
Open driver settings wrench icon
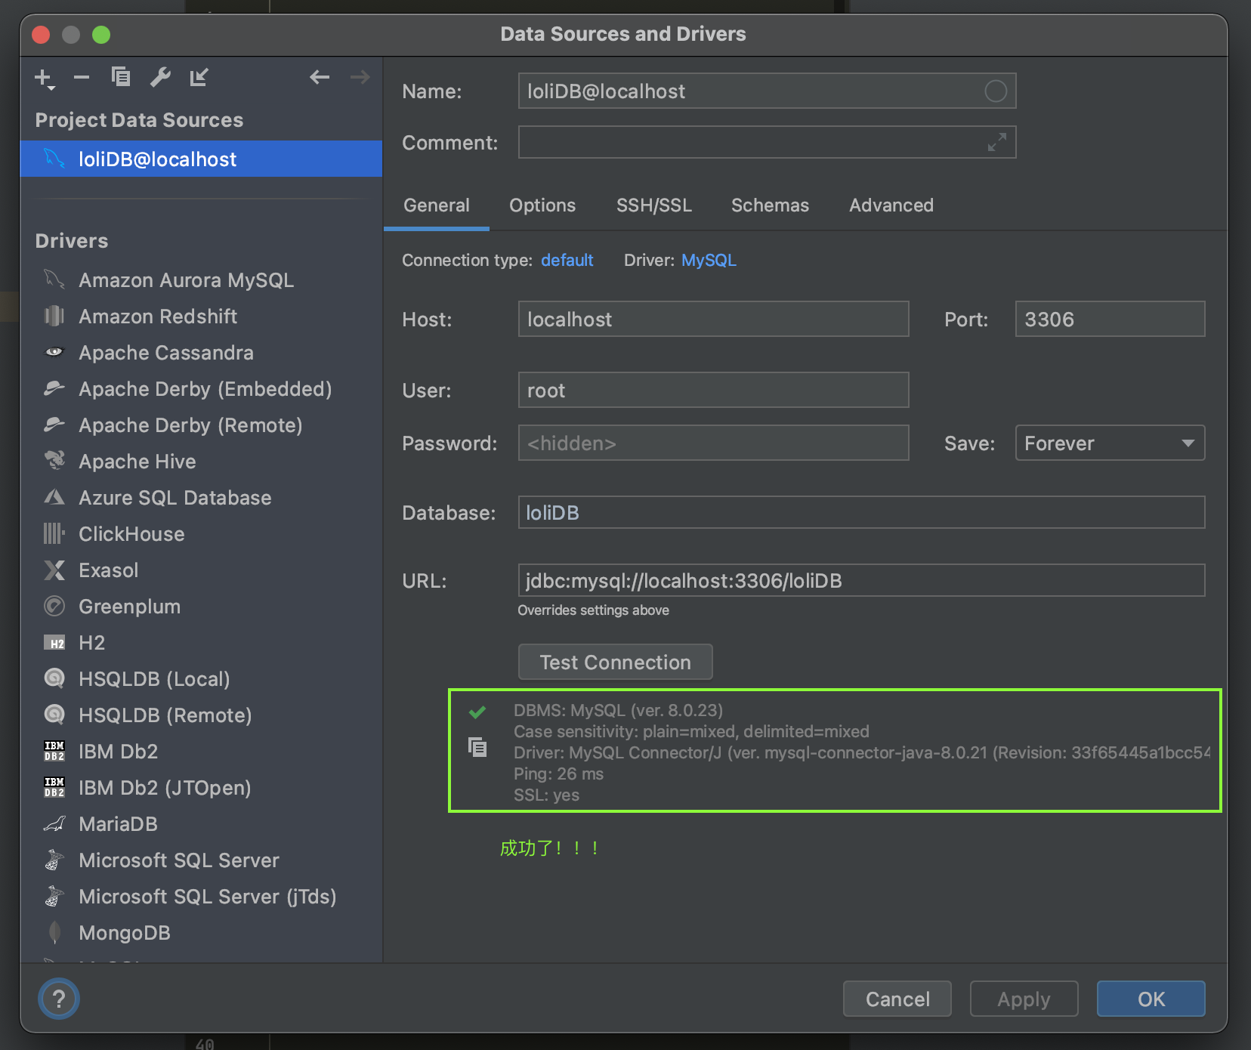[160, 77]
